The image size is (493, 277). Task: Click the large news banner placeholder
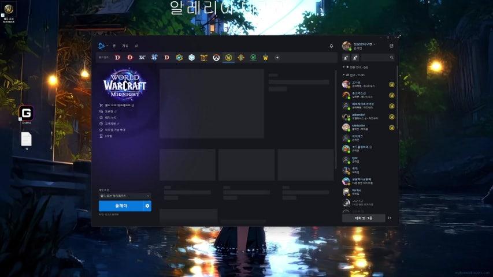coord(212,104)
